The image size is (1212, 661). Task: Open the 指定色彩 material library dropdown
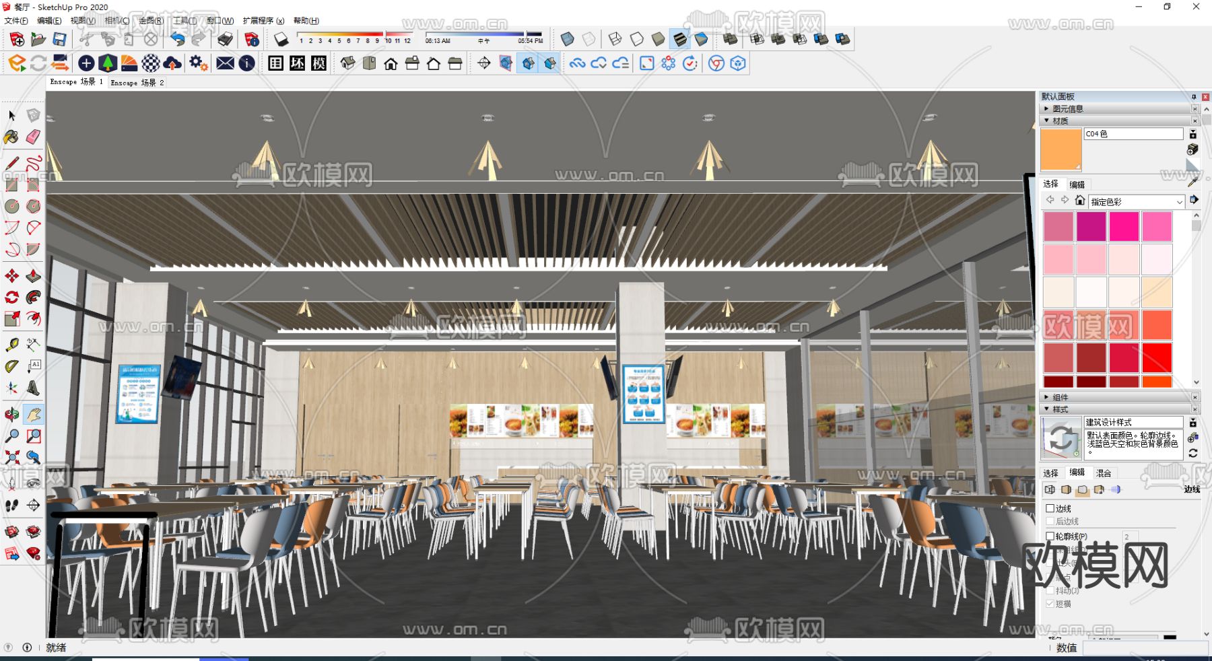pos(1137,202)
